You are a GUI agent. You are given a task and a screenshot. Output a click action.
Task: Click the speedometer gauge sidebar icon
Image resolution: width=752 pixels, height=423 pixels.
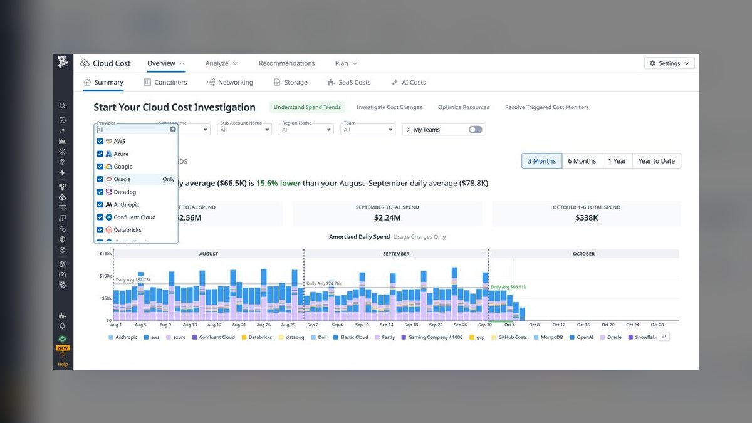[x=63, y=274]
